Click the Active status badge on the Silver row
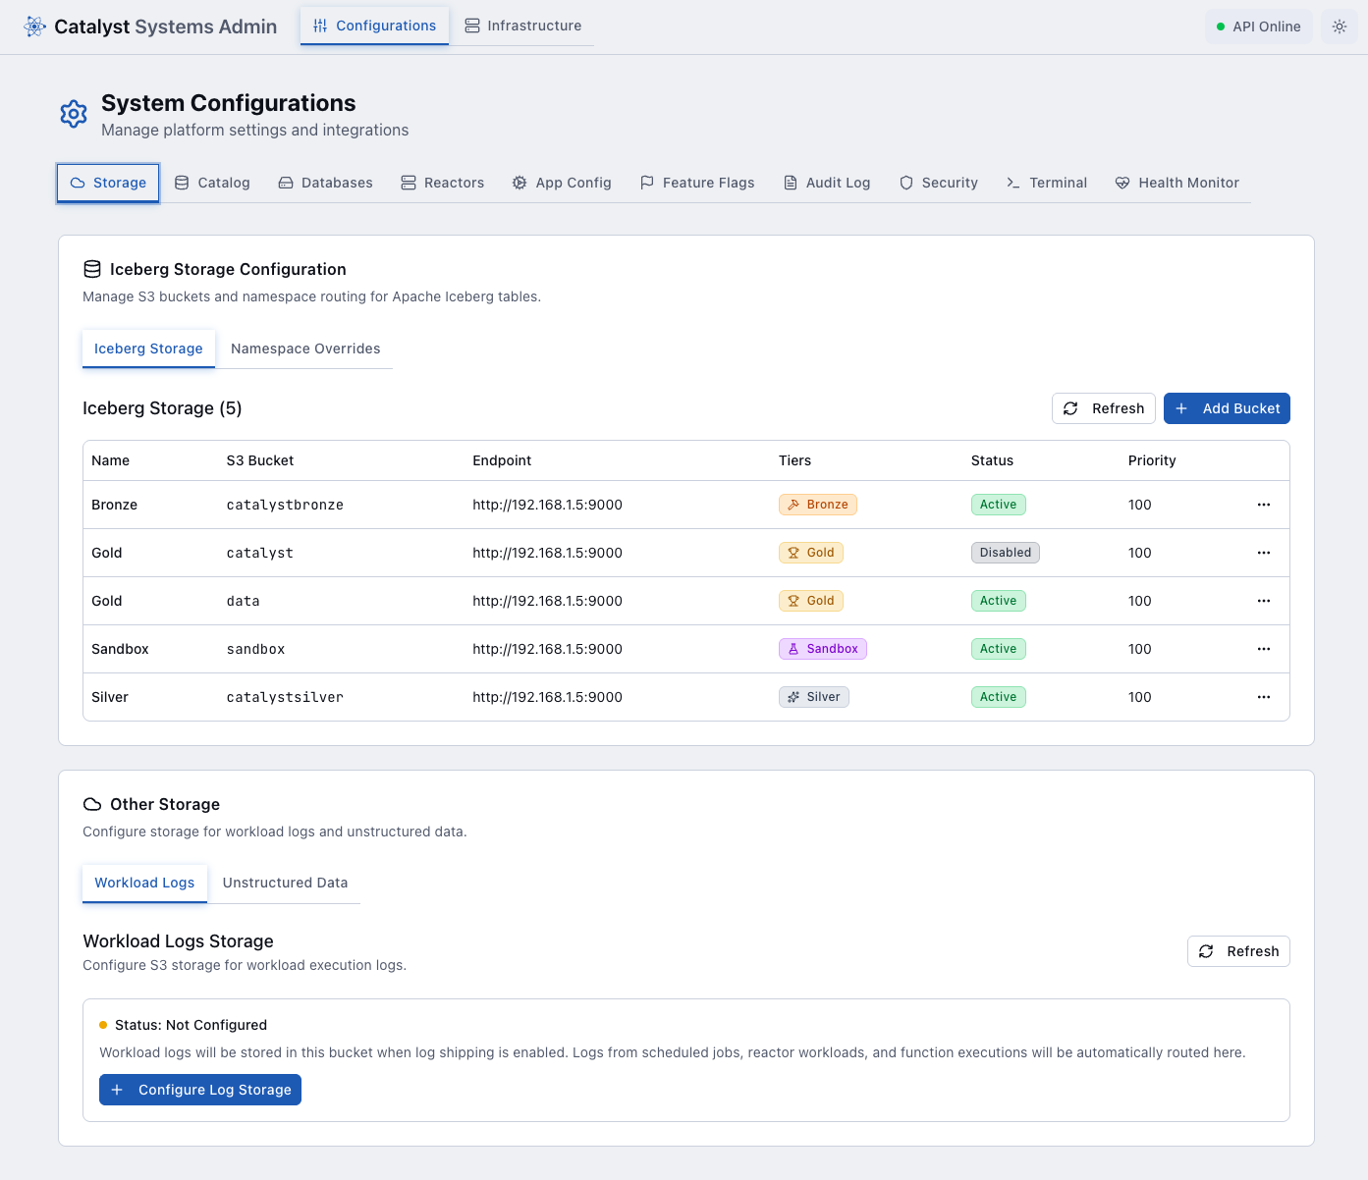This screenshot has height=1180, width=1368. point(999,697)
